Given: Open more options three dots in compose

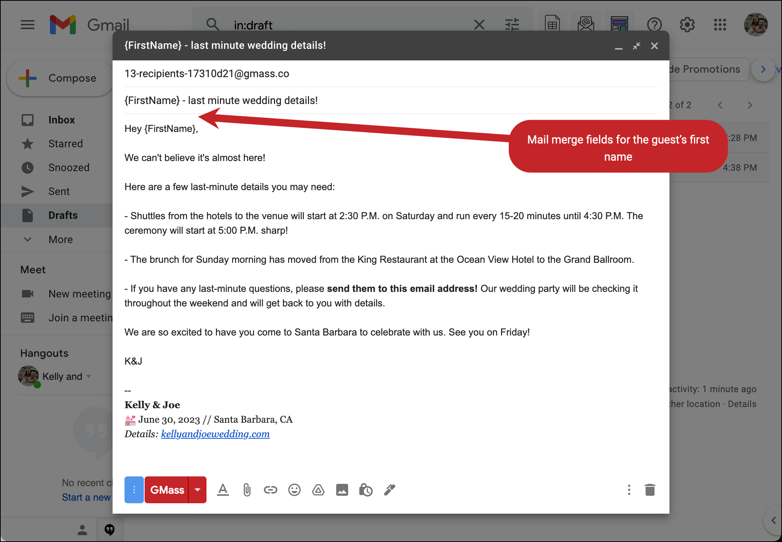Looking at the screenshot, I should 629,490.
